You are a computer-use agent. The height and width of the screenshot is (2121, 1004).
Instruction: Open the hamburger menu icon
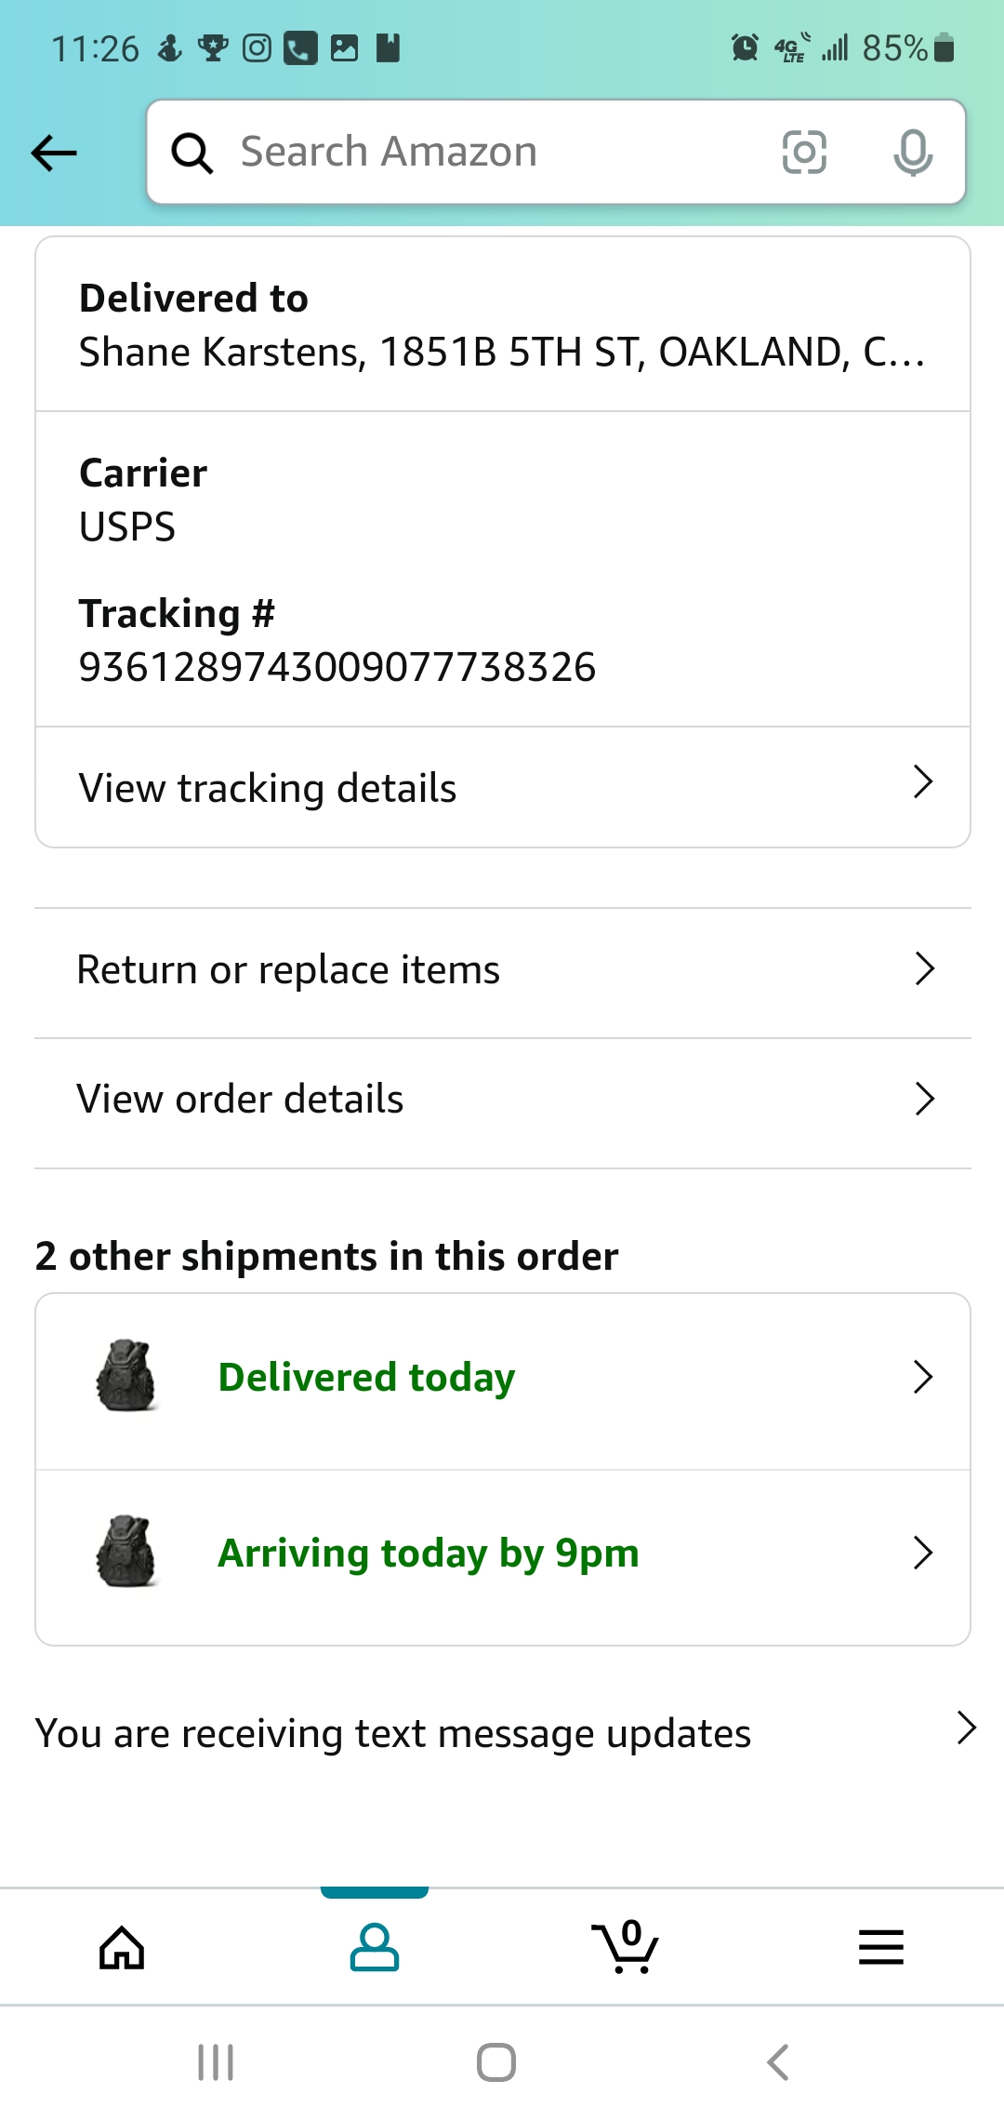coord(880,1947)
